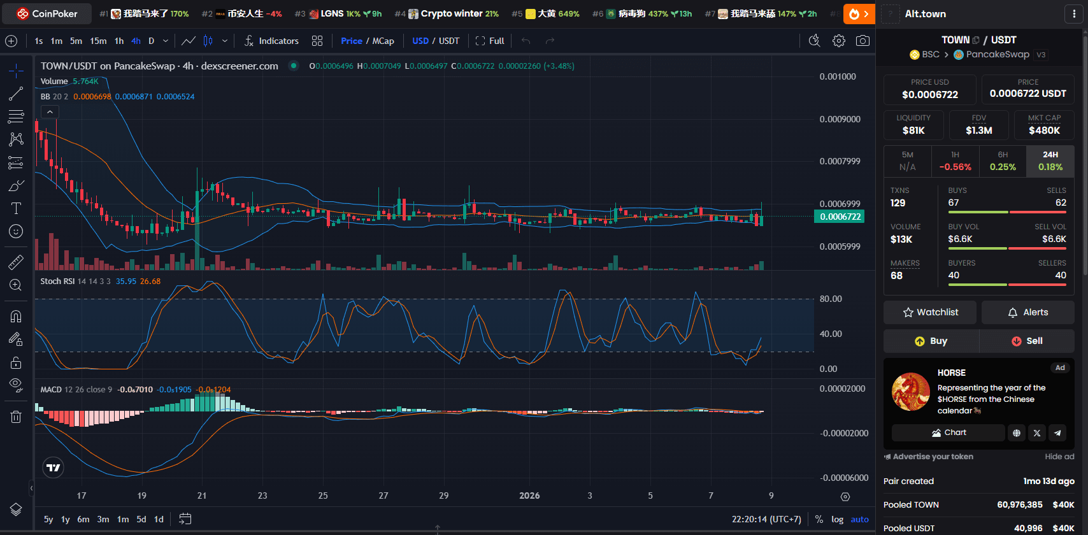The width and height of the screenshot is (1088, 535).
Task: Click the green current price label 0.0006722
Action: tap(840, 217)
